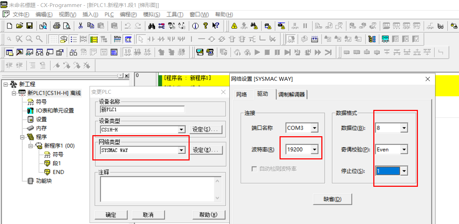Click the dotted download memory icon
This screenshot has width=459, height=224.
(315, 39)
